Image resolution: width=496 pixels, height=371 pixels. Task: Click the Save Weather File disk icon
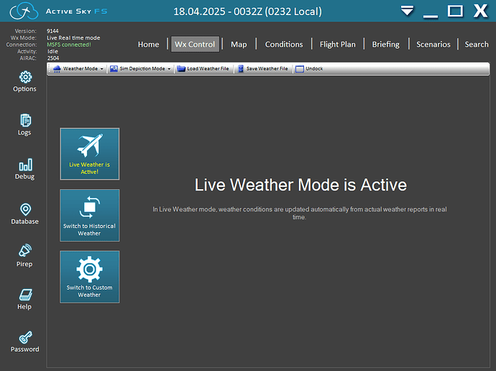[241, 69]
